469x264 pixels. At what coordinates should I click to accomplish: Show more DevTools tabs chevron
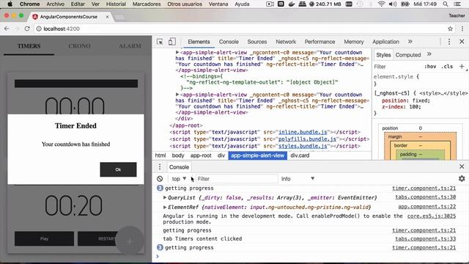(x=410, y=42)
